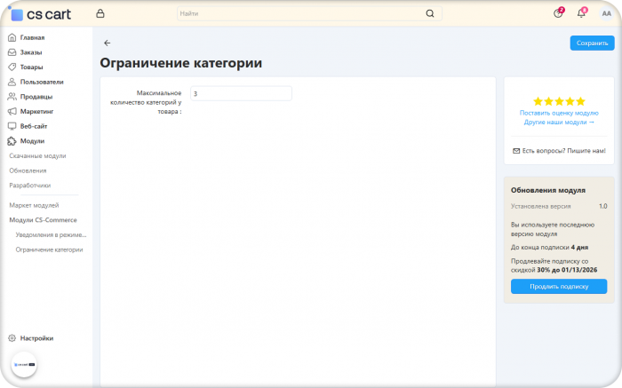Click the Ограничение категории page heading
Screen dimensions: 622x388
pyautogui.click(x=181, y=63)
